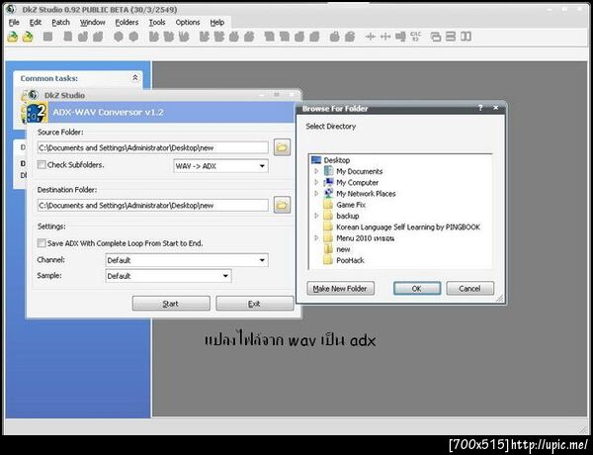Image resolution: width=593 pixels, height=455 pixels.
Task: Select the PooHack folder
Action: pos(350,260)
